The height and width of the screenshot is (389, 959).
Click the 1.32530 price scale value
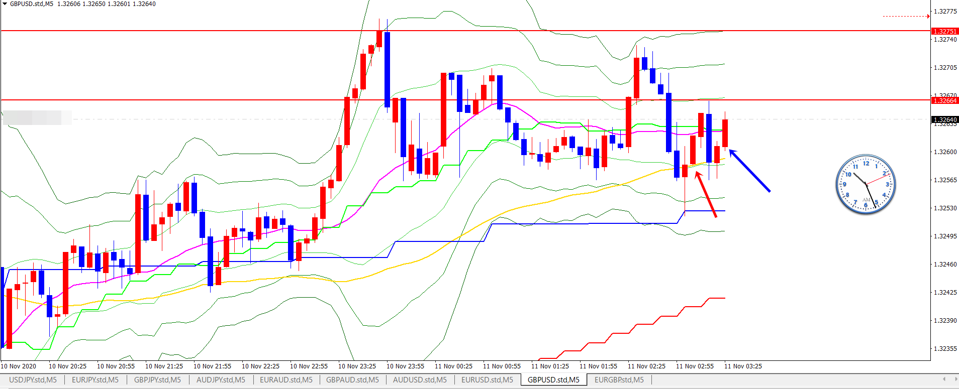coord(945,208)
